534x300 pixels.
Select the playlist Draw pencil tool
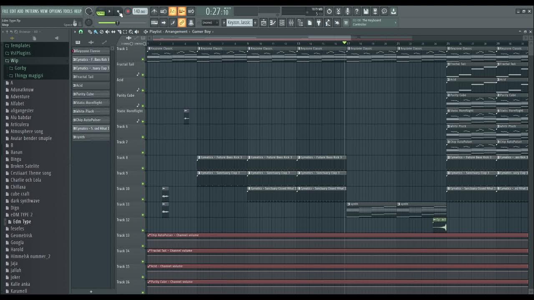click(x=90, y=32)
